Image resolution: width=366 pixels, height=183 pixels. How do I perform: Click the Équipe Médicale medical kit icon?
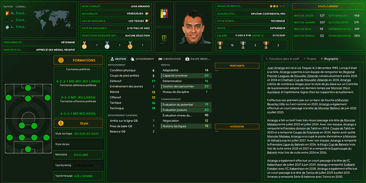tap(187, 59)
